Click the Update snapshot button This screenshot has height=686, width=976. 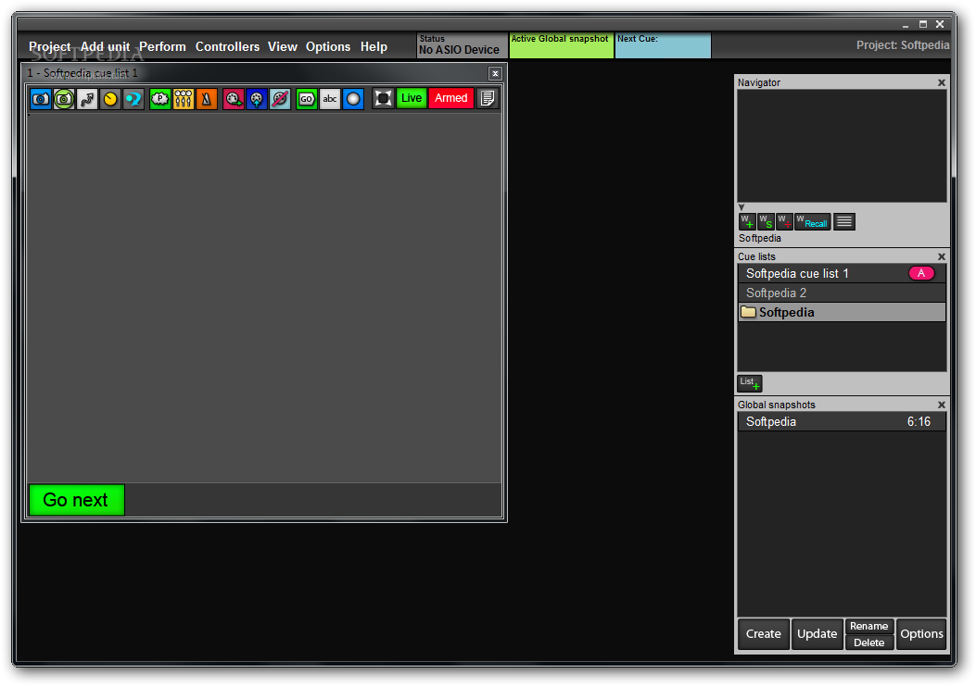(x=817, y=634)
